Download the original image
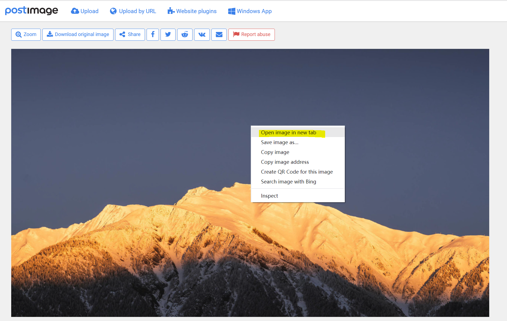Image resolution: width=507 pixels, height=321 pixels. [x=78, y=35]
